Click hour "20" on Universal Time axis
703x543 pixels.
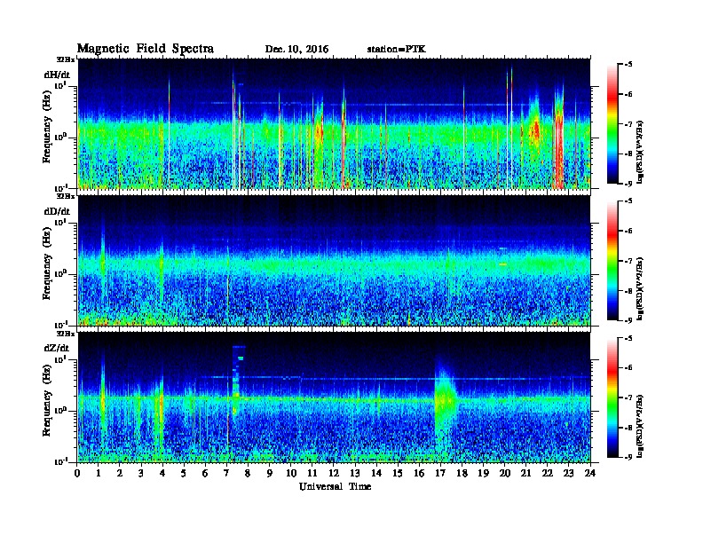pos(505,473)
